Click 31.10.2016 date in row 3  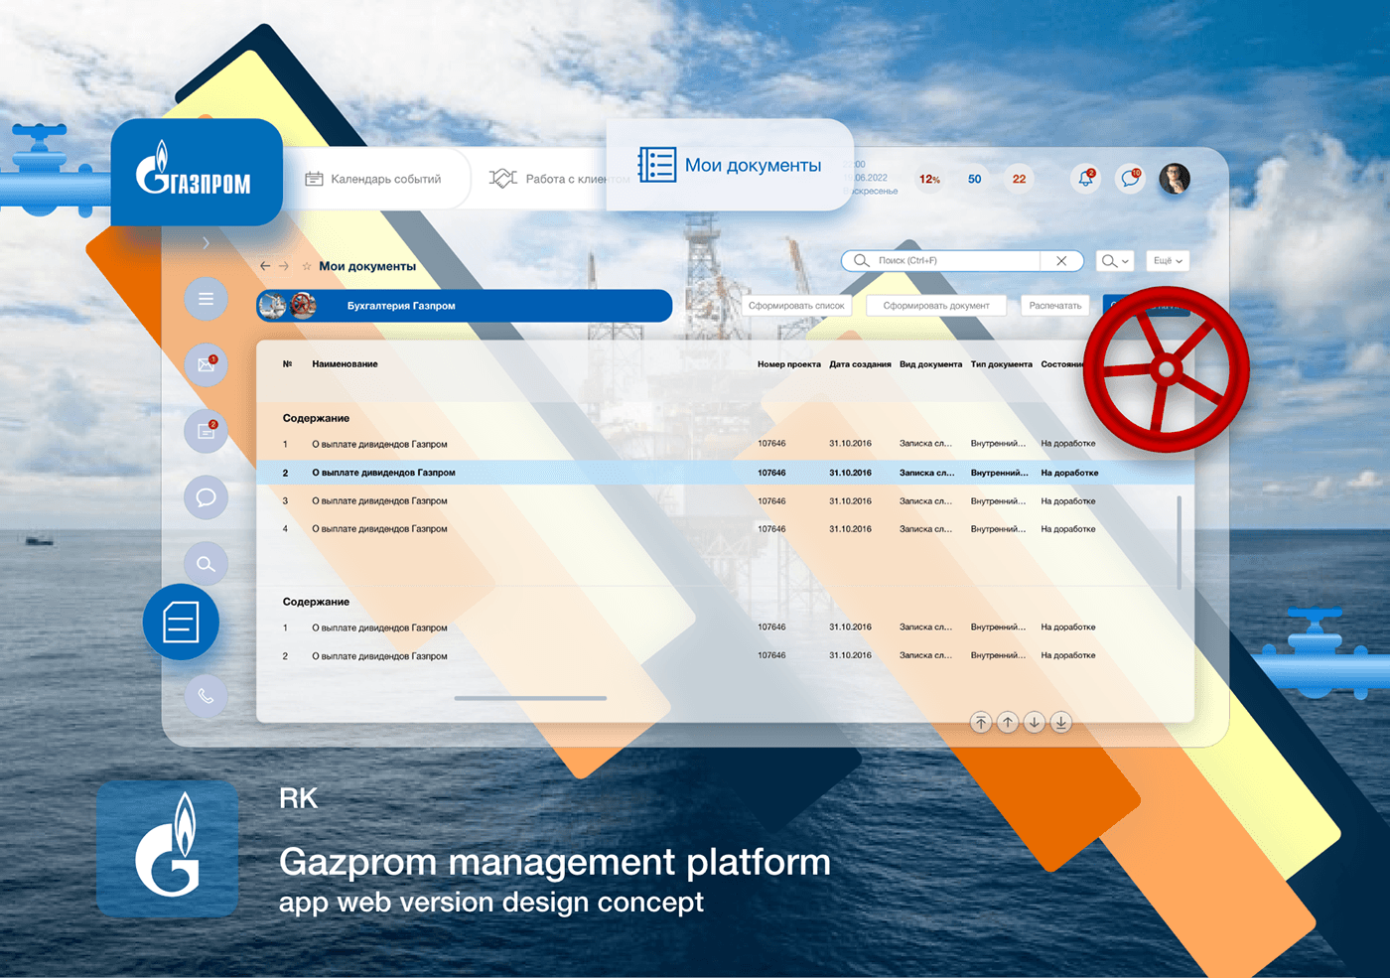(850, 501)
